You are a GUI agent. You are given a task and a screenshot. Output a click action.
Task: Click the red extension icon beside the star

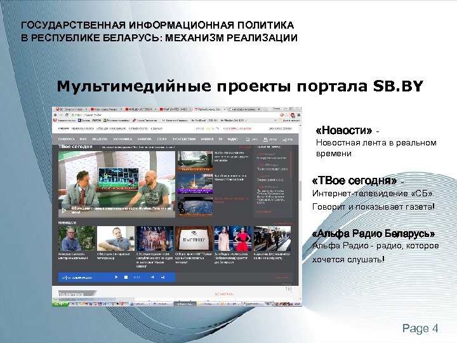pyautogui.click(x=293, y=115)
